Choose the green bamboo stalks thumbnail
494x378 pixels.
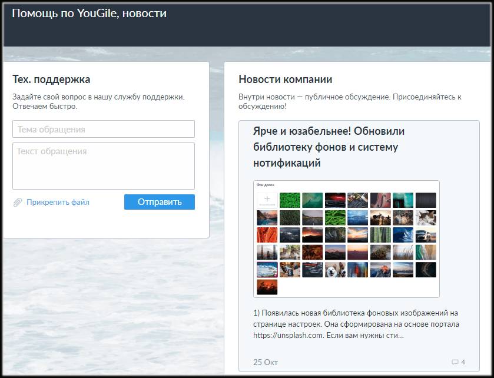[380, 235]
